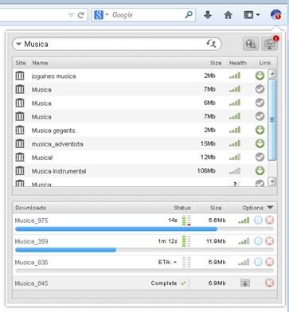Click the Status column header
289x312 pixels.
[182, 208]
